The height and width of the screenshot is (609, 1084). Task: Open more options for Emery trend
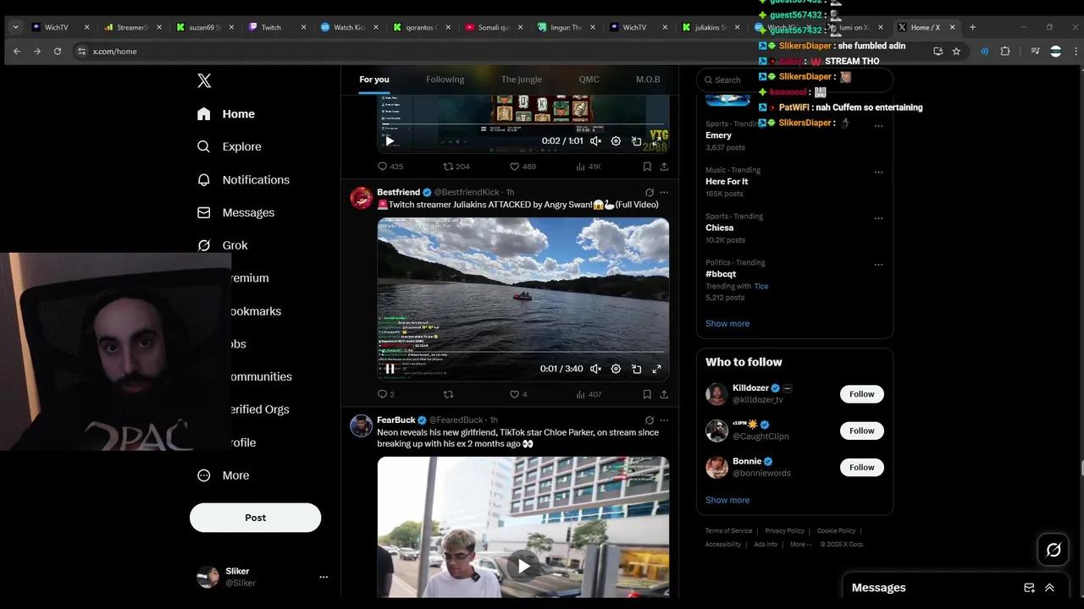tap(878, 126)
